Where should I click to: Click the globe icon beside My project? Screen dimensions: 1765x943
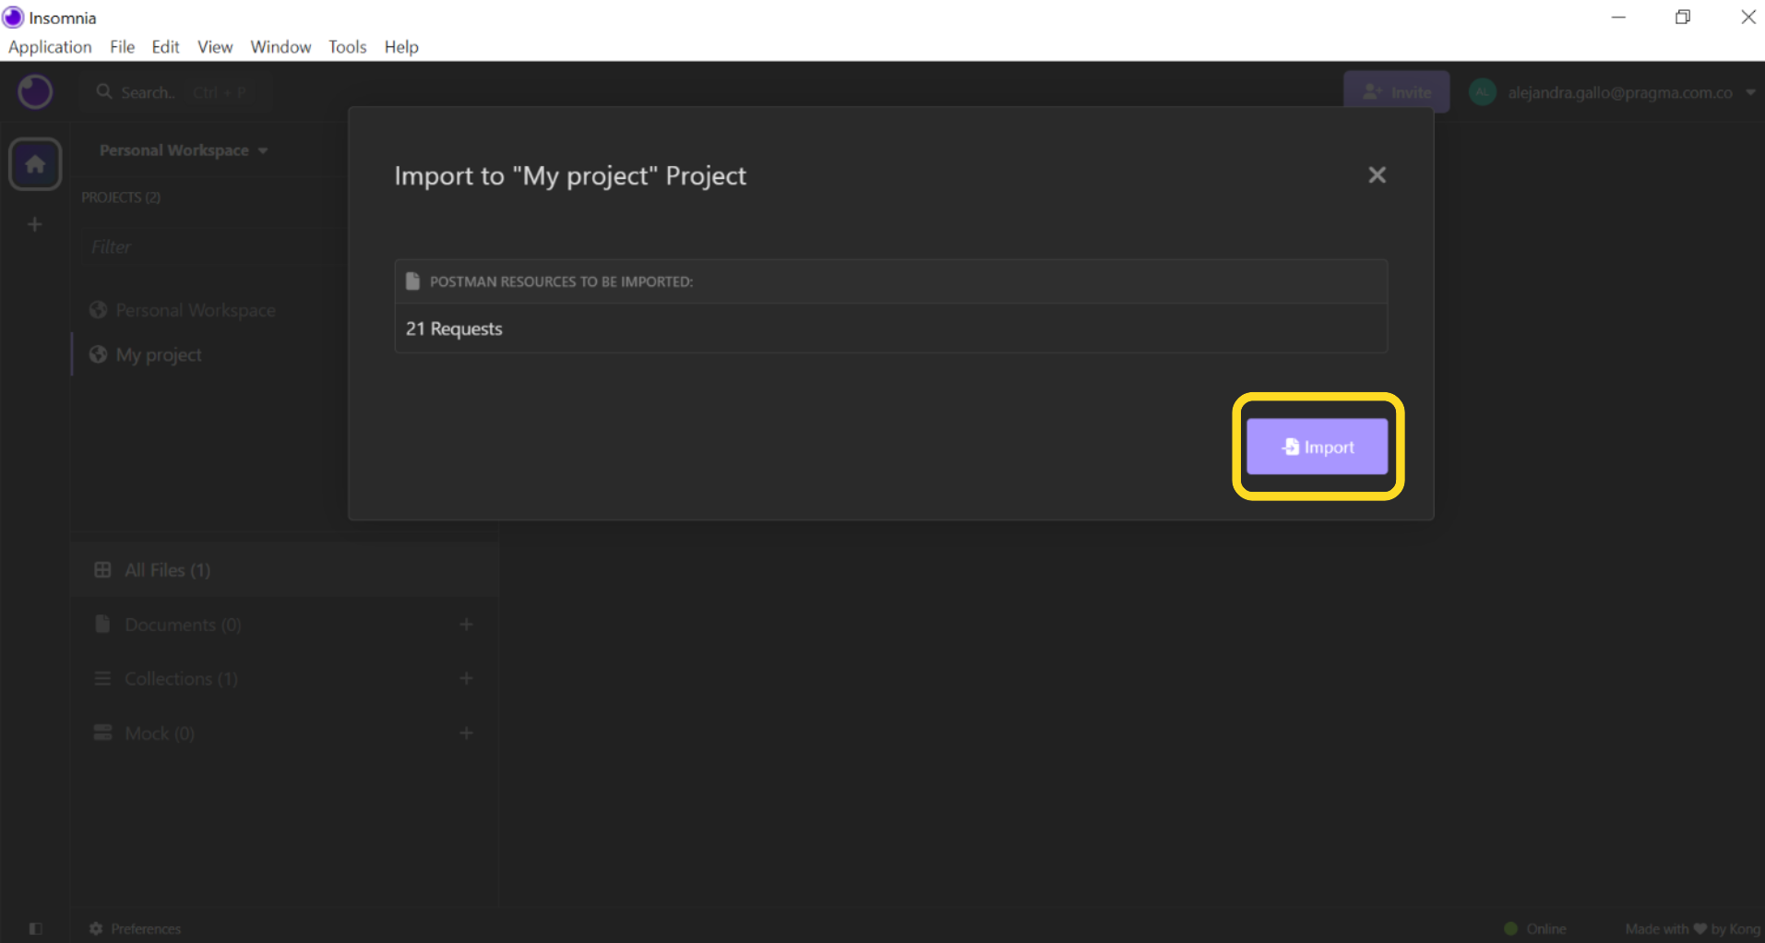pos(98,355)
